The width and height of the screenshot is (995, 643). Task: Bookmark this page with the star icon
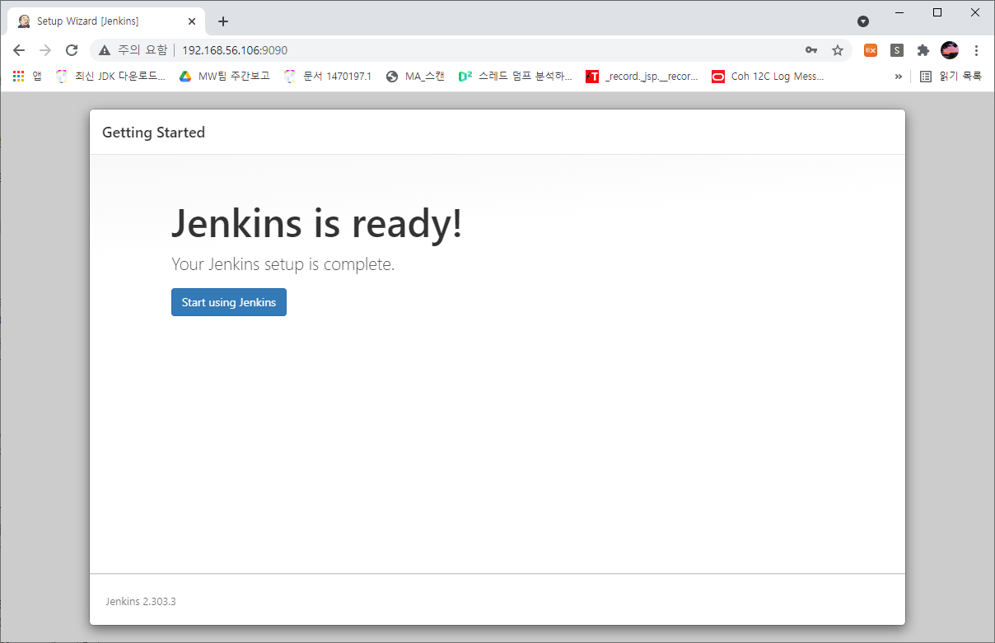[x=838, y=50]
